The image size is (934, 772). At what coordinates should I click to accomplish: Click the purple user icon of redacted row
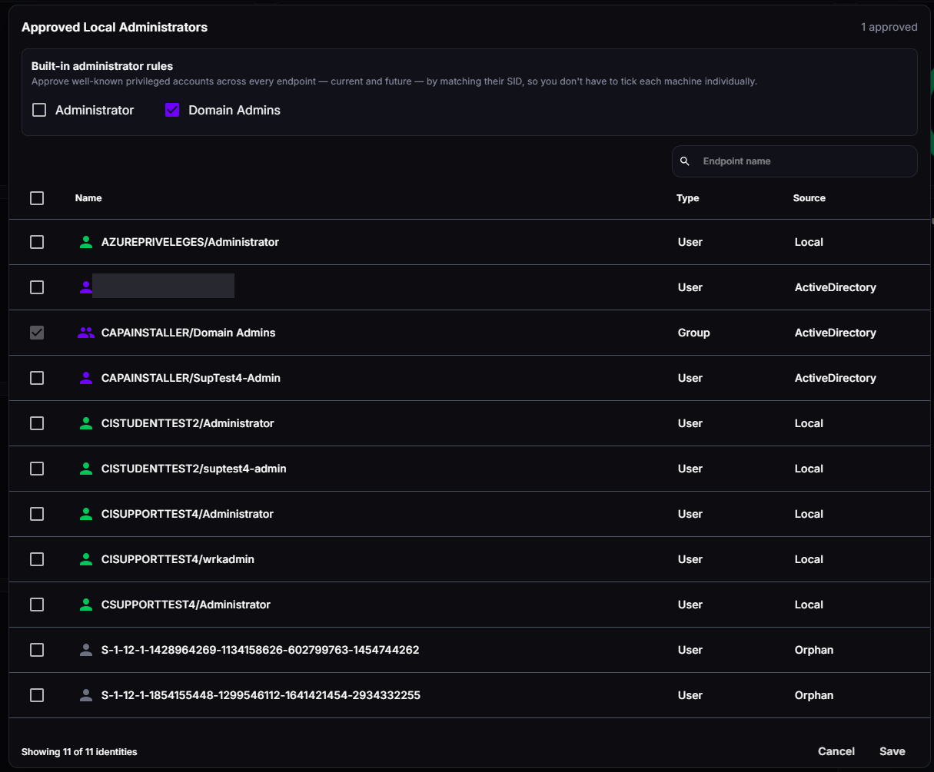(86, 287)
